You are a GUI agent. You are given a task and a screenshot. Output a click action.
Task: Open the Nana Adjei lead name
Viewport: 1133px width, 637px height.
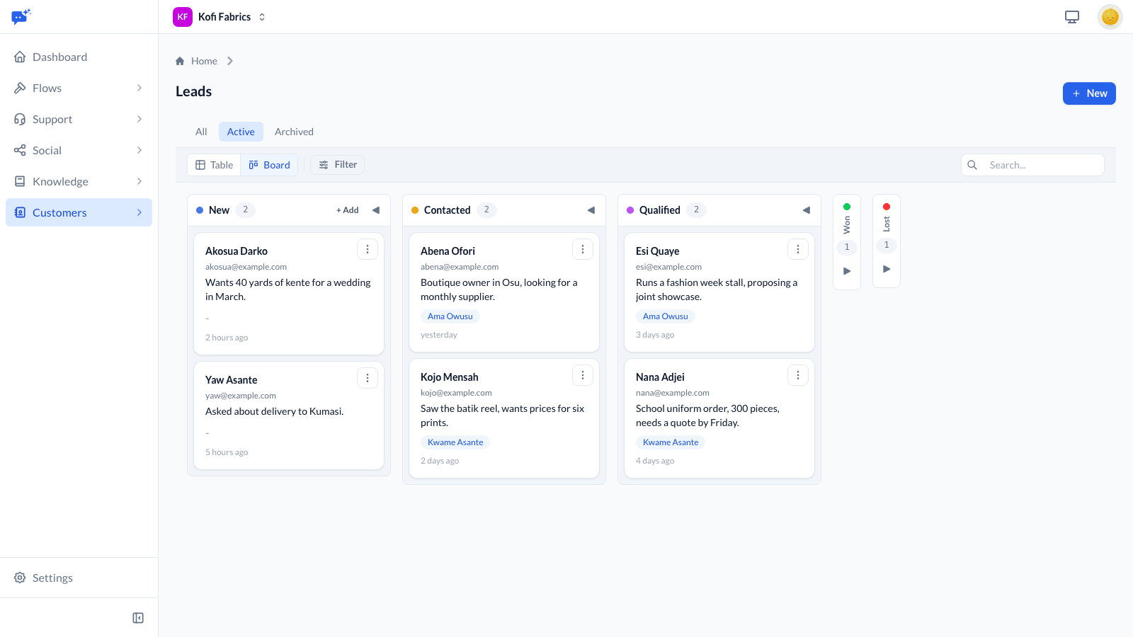tap(660, 377)
